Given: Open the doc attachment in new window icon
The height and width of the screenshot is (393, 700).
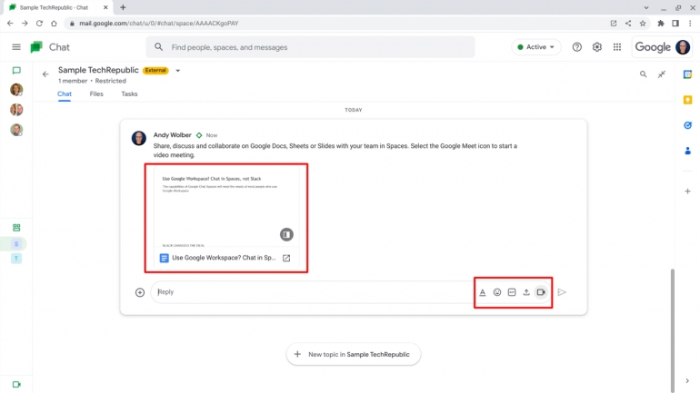Looking at the screenshot, I should click(x=286, y=258).
